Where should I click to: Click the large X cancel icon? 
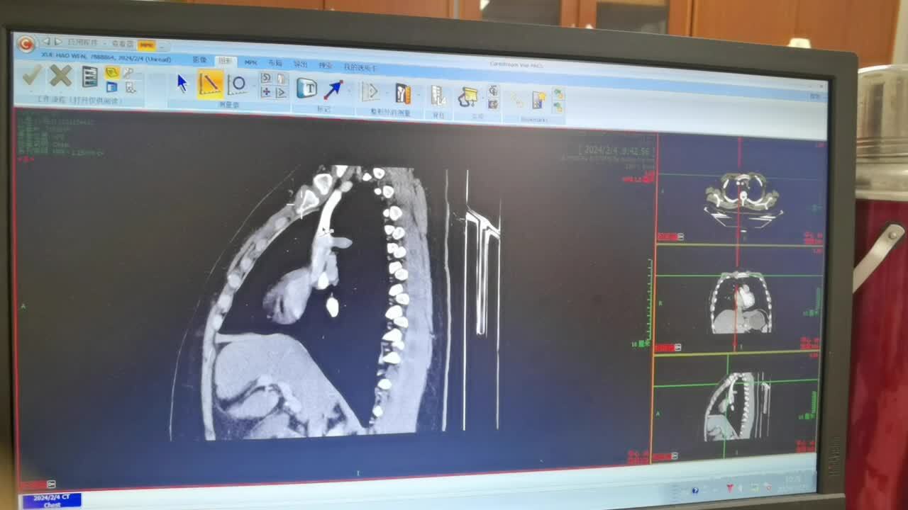(61, 76)
